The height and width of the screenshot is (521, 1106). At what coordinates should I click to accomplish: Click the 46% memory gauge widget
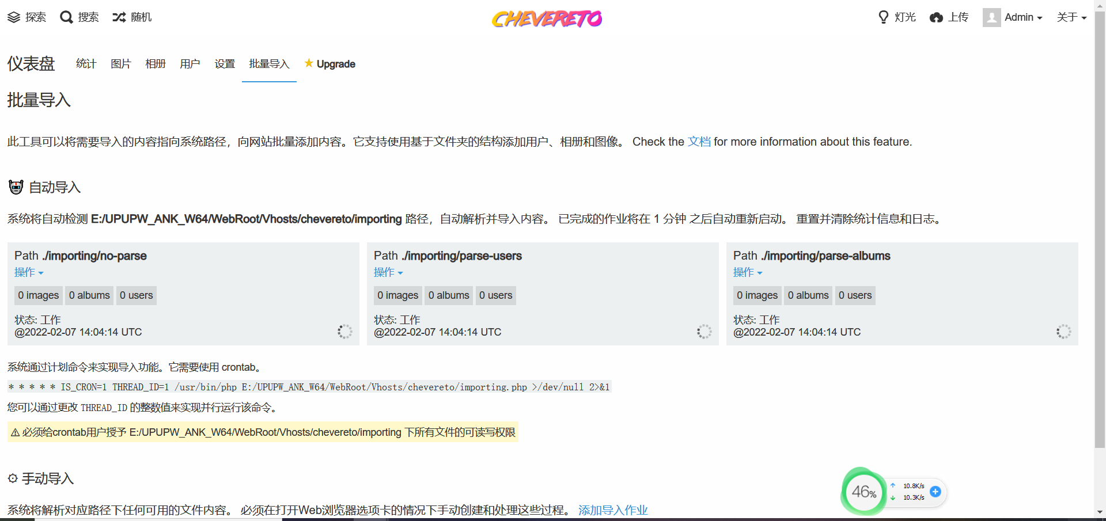pos(863,492)
